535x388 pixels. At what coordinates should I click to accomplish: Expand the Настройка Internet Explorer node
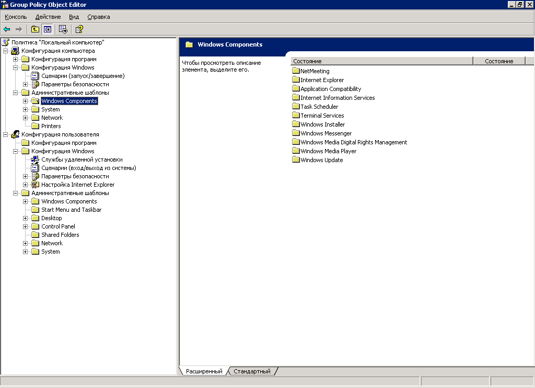pyautogui.click(x=25, y=185)
